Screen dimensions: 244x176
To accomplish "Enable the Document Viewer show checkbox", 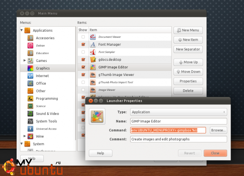I will point(83,37).
